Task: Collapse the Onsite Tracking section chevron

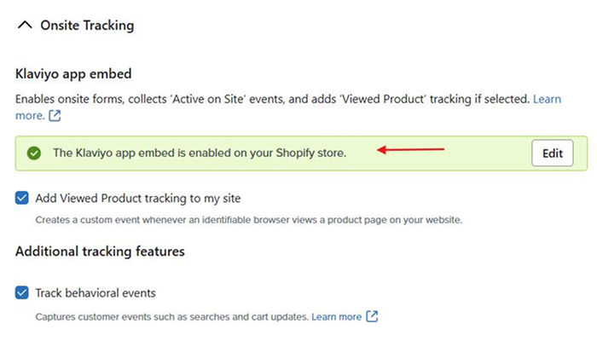Action: (x=25, y=25)
